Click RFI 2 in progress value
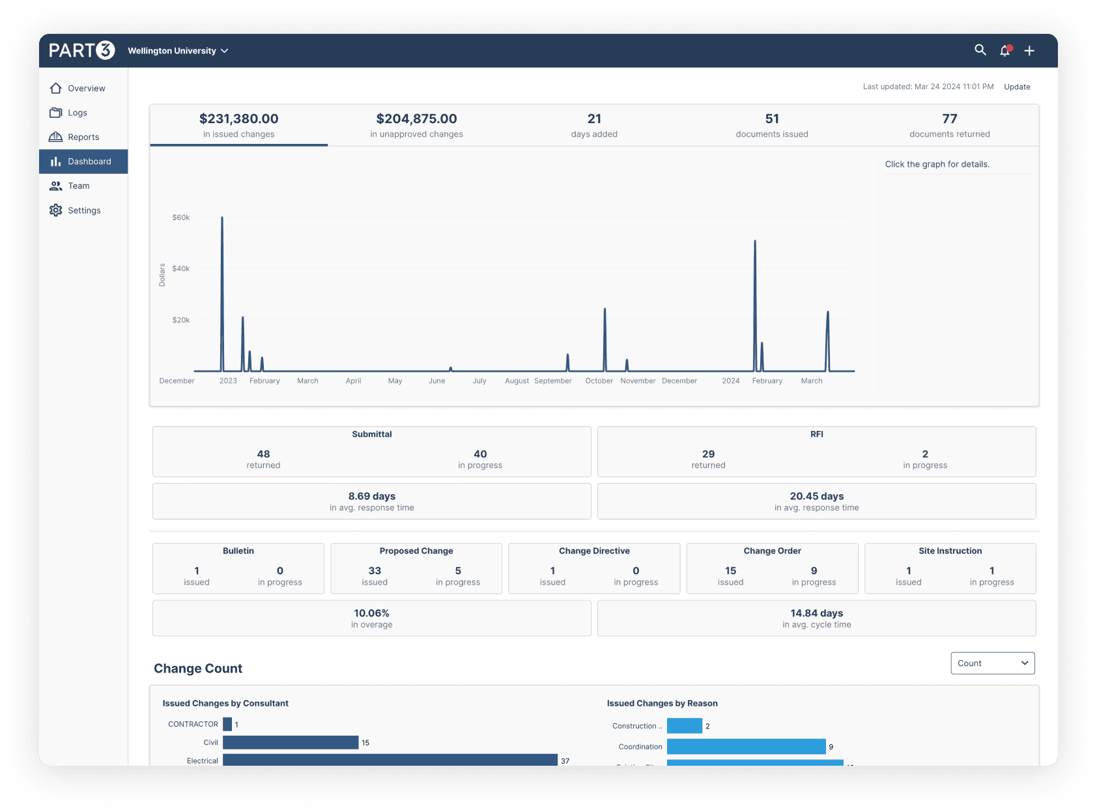The height and width of the screenshot is (810, 1097). tap(925, 454)
